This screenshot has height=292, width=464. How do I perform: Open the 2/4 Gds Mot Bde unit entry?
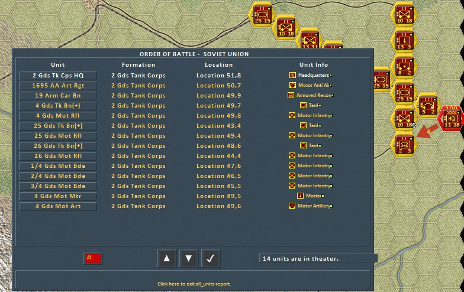click(58, 176)
